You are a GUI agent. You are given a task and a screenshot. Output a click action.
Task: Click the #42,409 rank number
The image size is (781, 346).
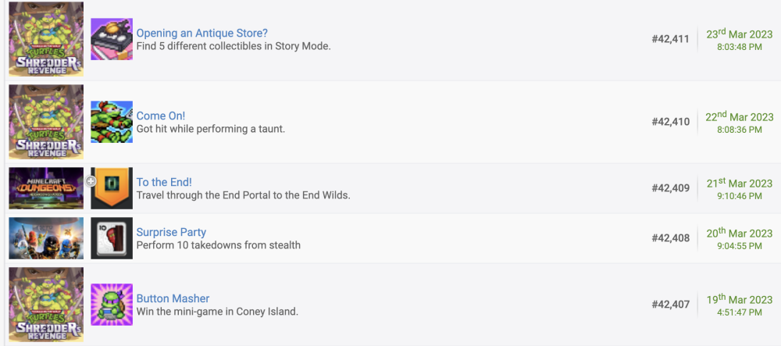tap(670, 188)
